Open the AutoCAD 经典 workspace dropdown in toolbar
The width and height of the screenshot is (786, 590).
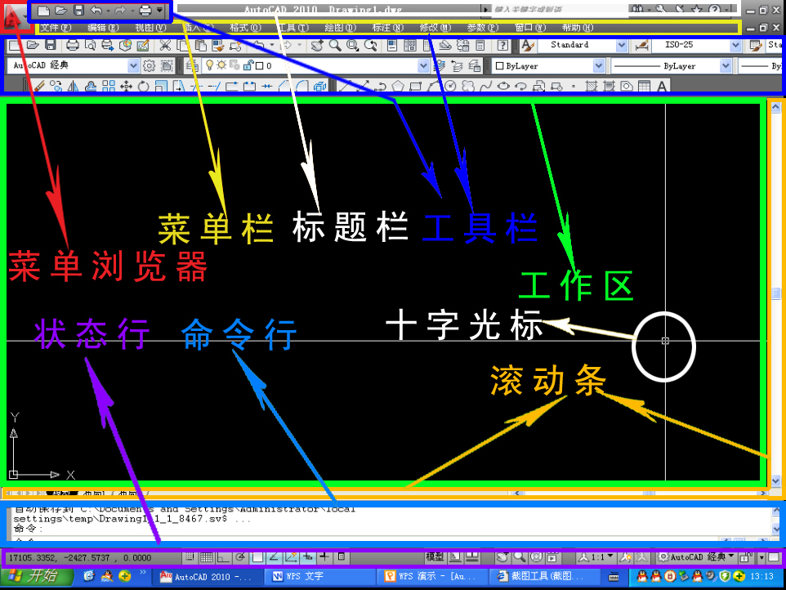pyautogui.click(x=133, y=65)
